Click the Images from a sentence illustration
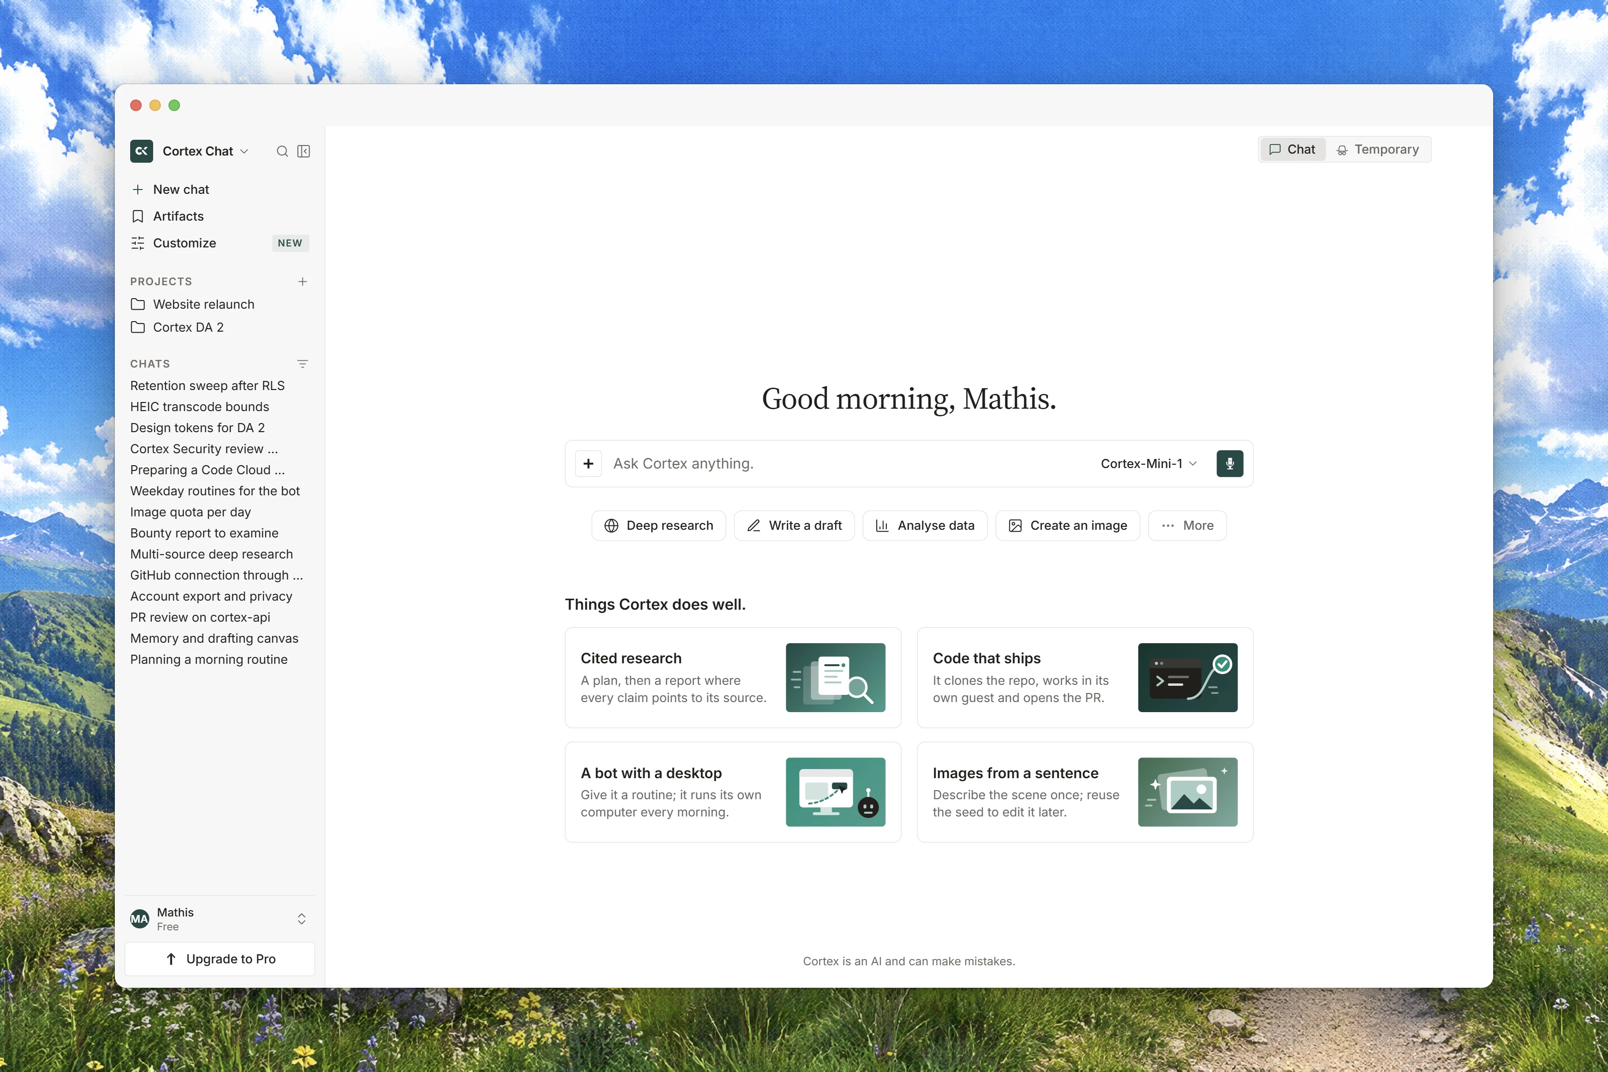1608x1072 pixels. pyautogui.click(x=1187, y=792)
